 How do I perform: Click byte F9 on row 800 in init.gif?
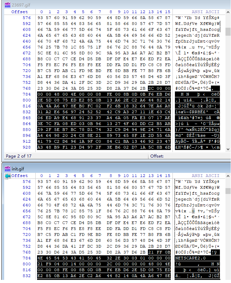[48, 264]
